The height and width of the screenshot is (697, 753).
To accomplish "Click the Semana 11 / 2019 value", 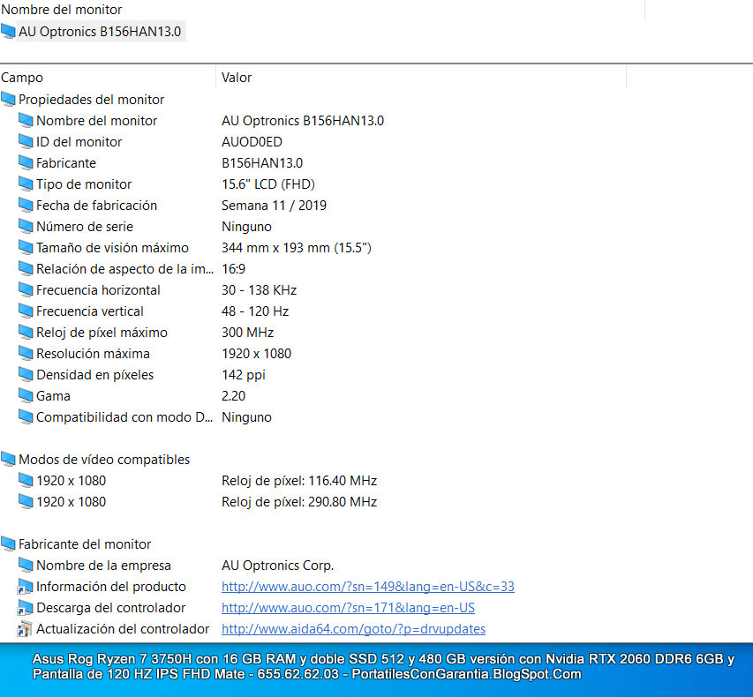I will pos(274,205).
